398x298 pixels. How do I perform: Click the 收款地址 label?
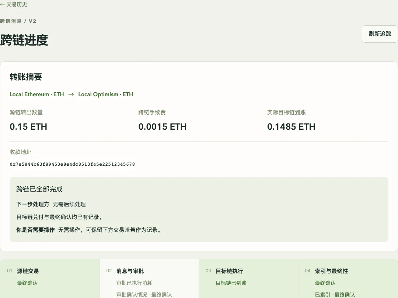21,152
